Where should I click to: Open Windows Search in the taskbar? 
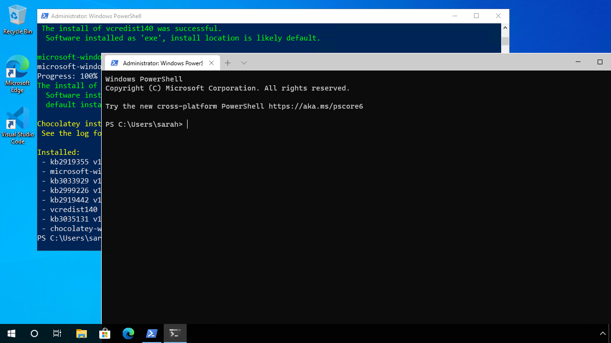coord(34,333)
